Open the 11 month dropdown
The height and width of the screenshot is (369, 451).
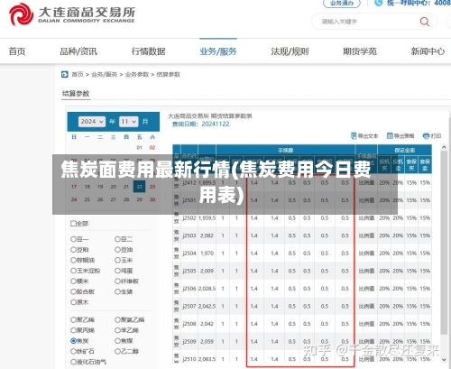pyautogui.click(x=129, y=122)
